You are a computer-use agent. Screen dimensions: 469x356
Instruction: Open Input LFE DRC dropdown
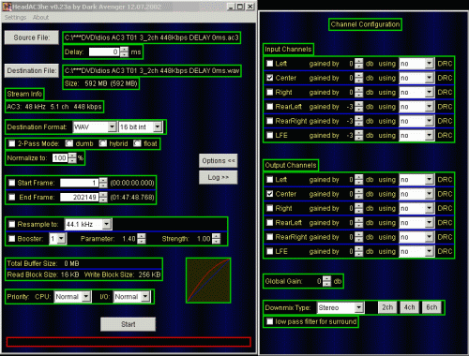416,135
